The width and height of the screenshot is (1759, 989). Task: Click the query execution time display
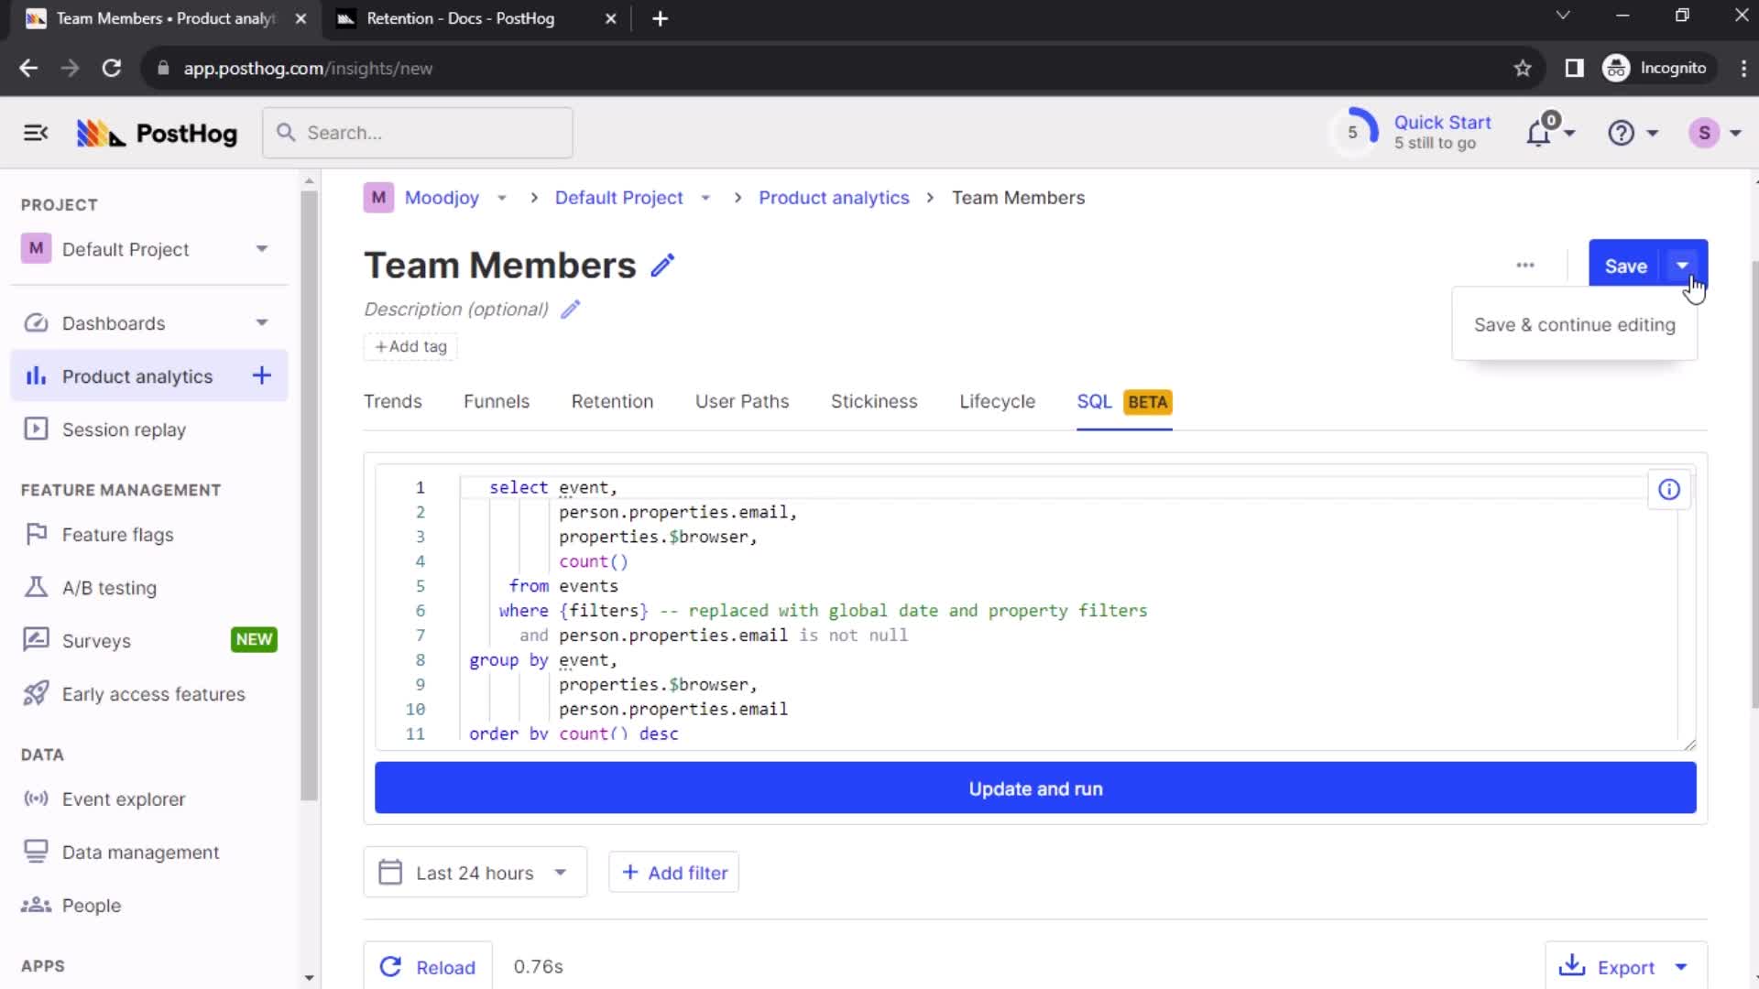pyautogui.click(x=538, y=966)
